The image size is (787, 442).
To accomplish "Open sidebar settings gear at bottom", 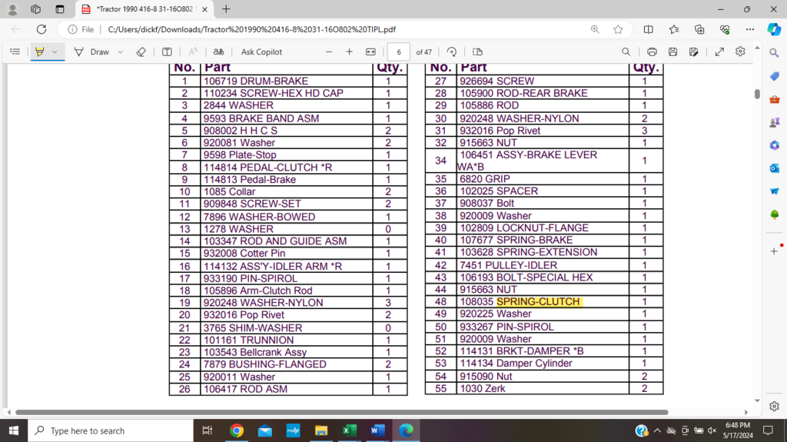I will pyautogui.click(x=775, y=406).
